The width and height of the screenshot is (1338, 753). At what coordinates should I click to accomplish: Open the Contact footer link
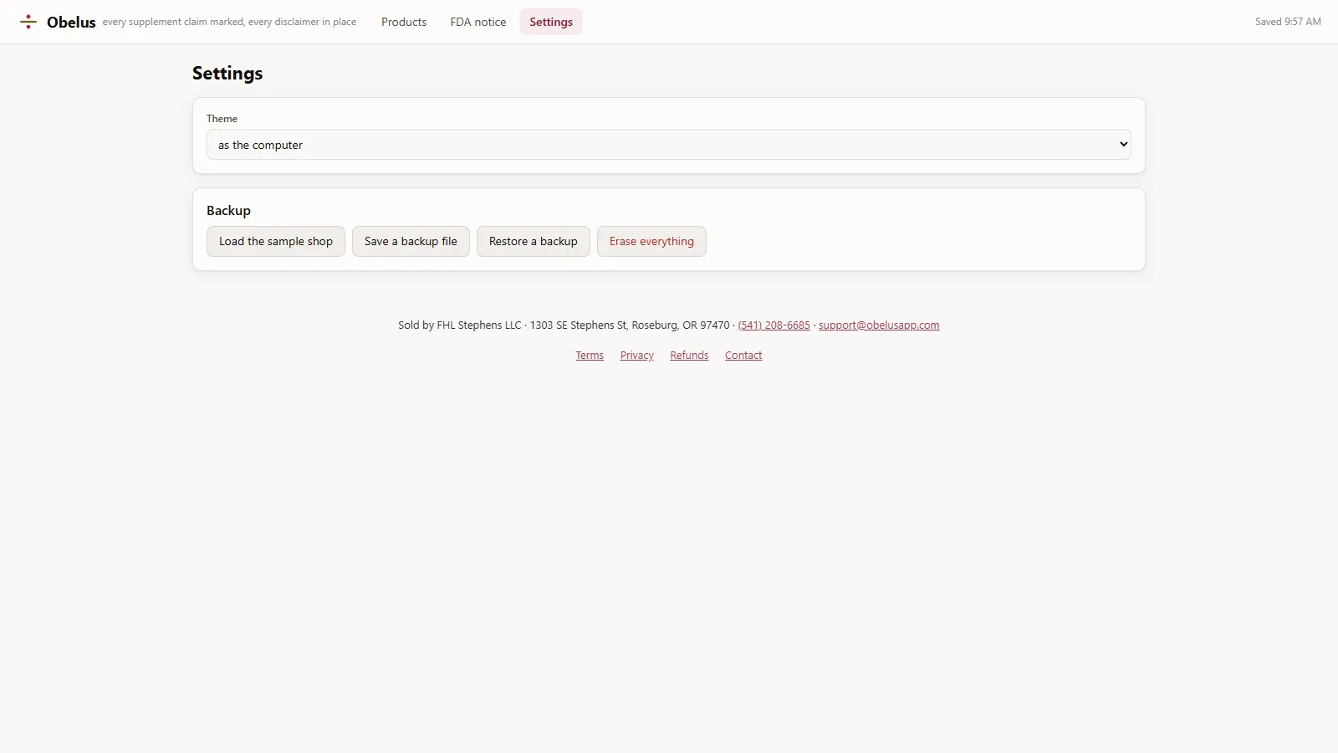tap(743, 356)
